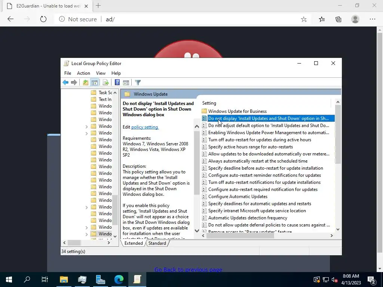
Task: Click the Forward arrow in Group Policy toolbar
Action: click(74, 83)
